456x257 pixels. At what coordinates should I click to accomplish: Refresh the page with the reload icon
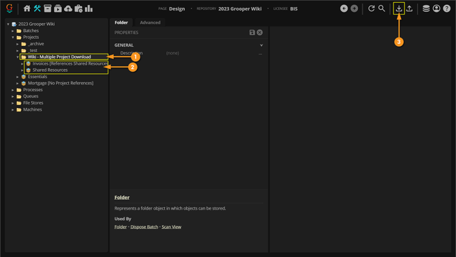click(x=372, y=9)
